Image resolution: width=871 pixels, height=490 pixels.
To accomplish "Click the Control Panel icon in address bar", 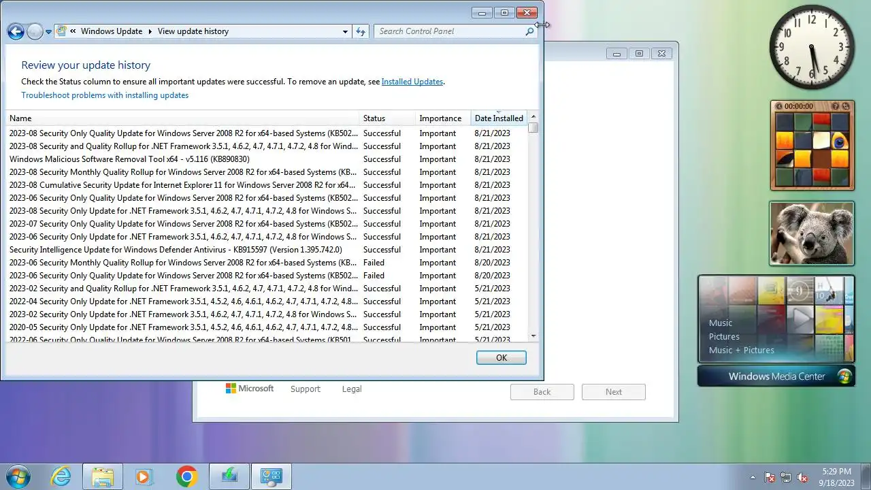I will coord(62,31).
